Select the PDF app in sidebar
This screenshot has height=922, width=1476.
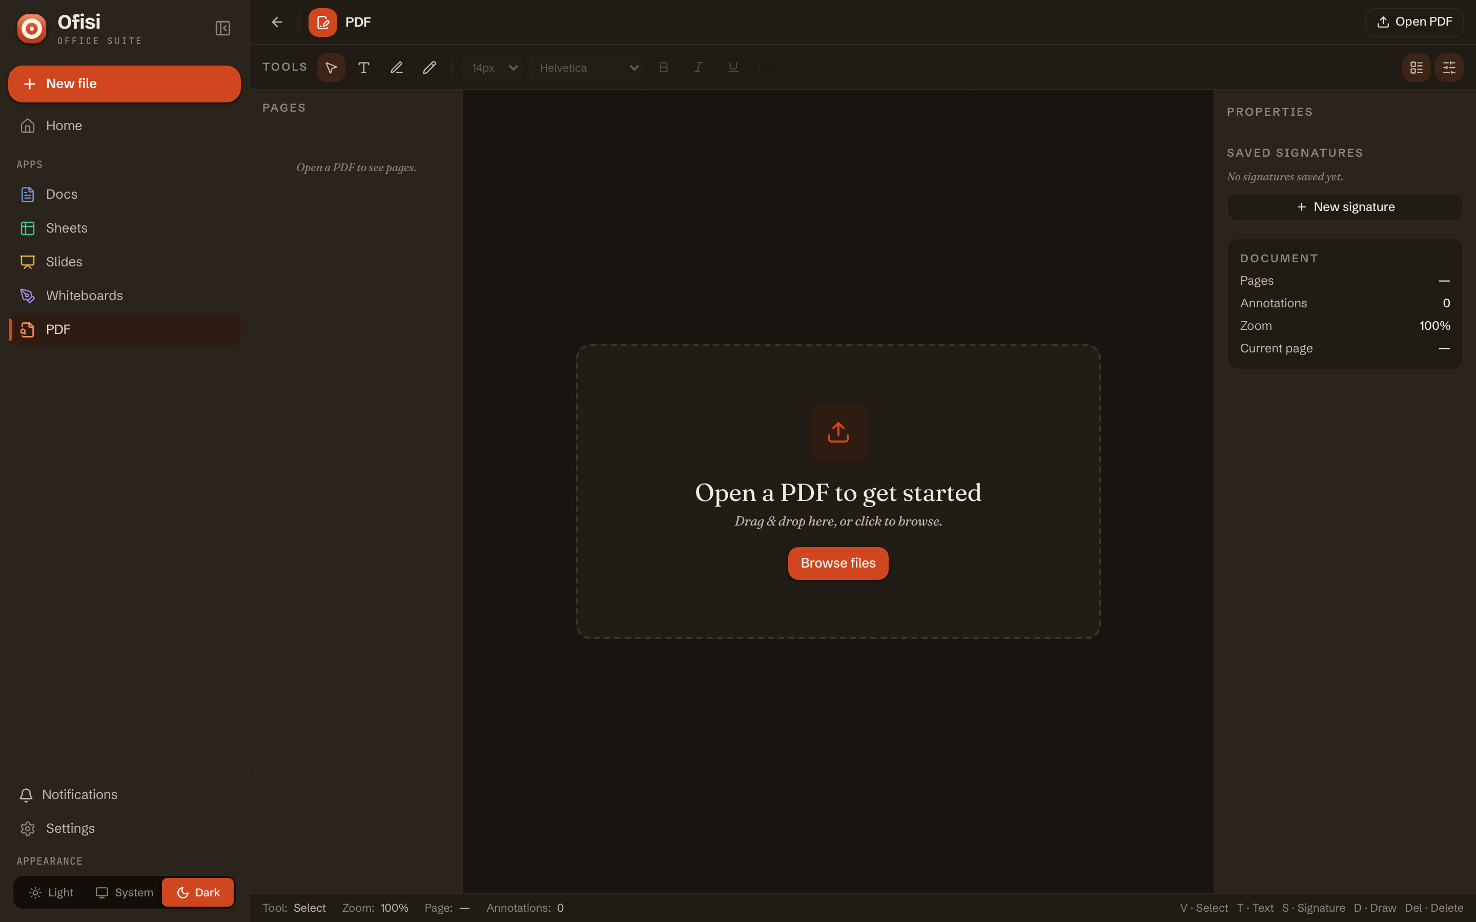[x=125, y=330]
